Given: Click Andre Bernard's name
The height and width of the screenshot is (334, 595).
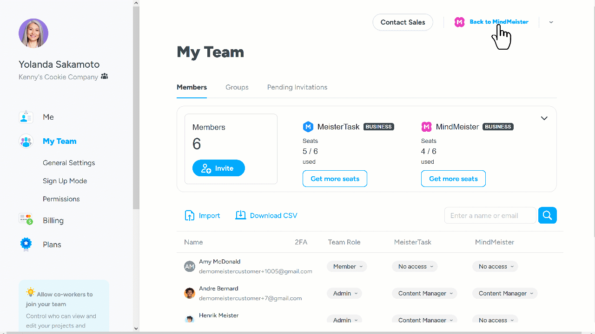Looking at the screenshot, I should (218, 289).
